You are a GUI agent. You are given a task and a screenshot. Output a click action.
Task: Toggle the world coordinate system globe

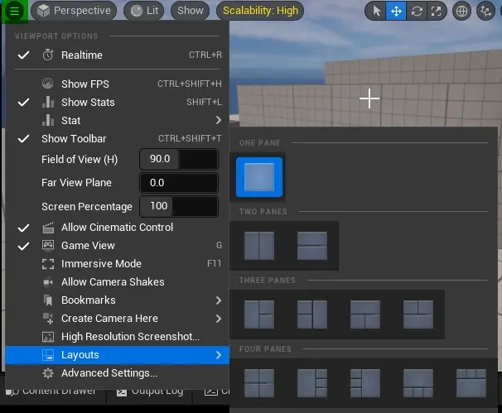[x=461, y=11]
